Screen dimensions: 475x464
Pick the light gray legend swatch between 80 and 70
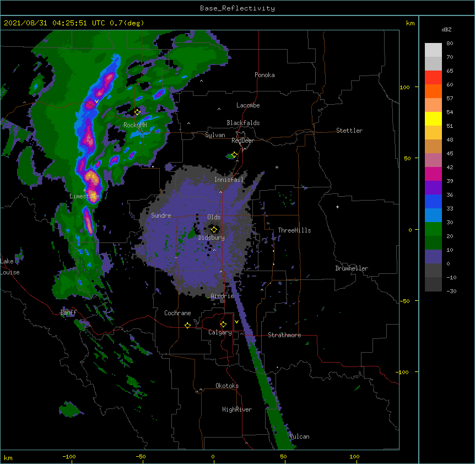pos(433,50)
